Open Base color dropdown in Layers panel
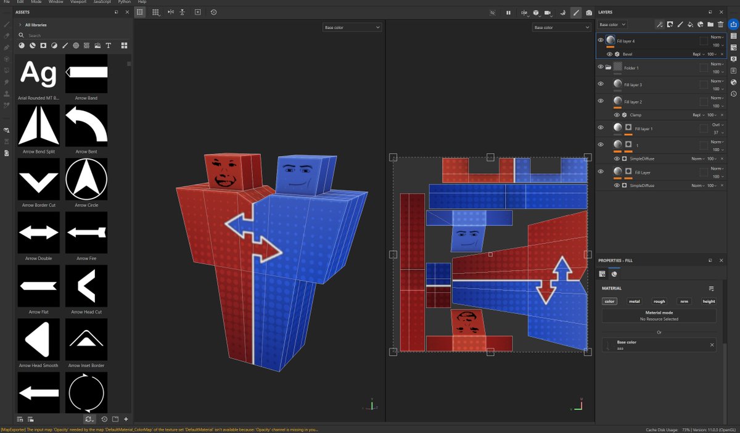The height and width of the screenshot is (433, 740). [613, 25]
